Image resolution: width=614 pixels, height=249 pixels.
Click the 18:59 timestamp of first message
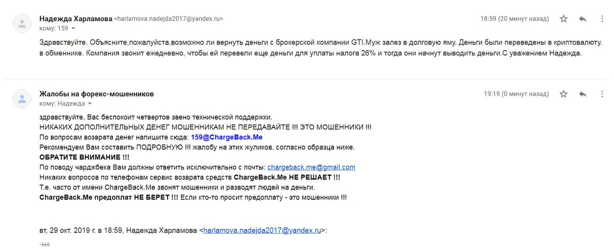(x=514, y=19)
